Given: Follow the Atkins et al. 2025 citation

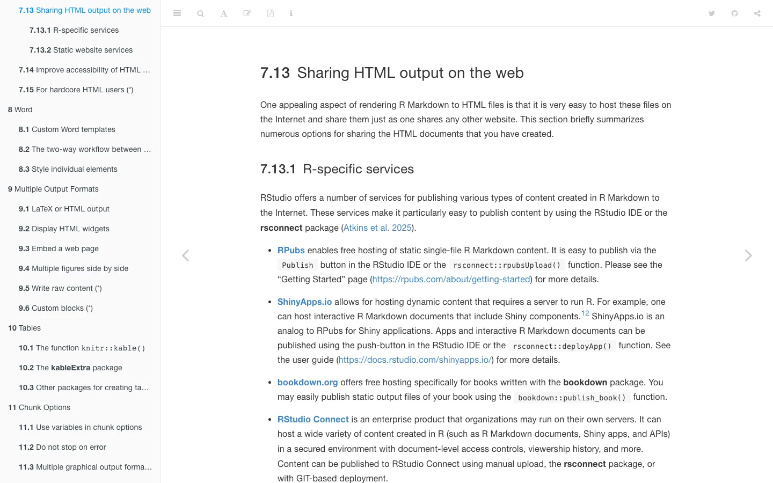Looking at the screenshot, I should click(377, 228).
